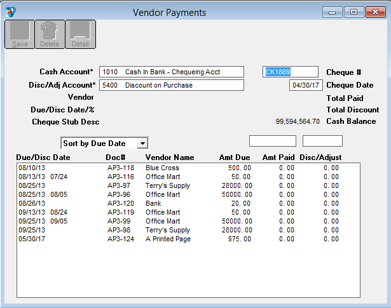The height and width of the screenshot is (308, 391).
Task: Select the Cheque # field CK1889
Action: pyautogui.click(x=290, y=72)
